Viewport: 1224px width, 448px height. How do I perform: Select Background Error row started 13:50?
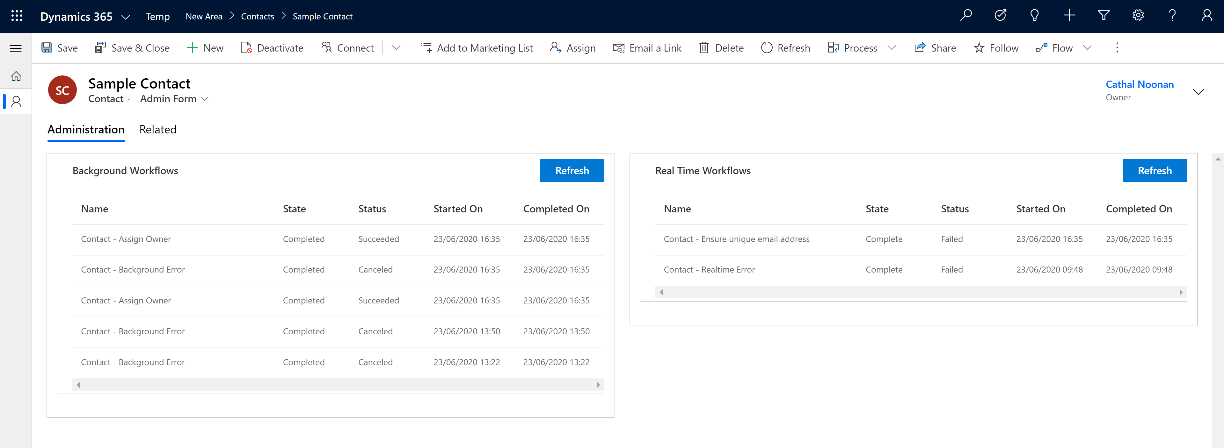338,331
